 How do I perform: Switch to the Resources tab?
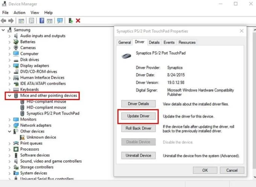[187, 42]
